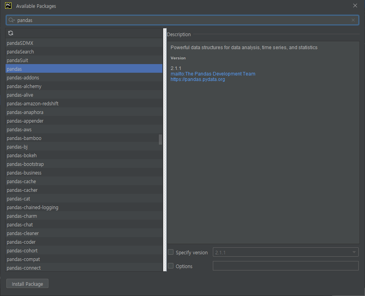Screen dimensions: 365x296
Task: Select pandas-amazon-redshift package
Action: coord(84,103)
